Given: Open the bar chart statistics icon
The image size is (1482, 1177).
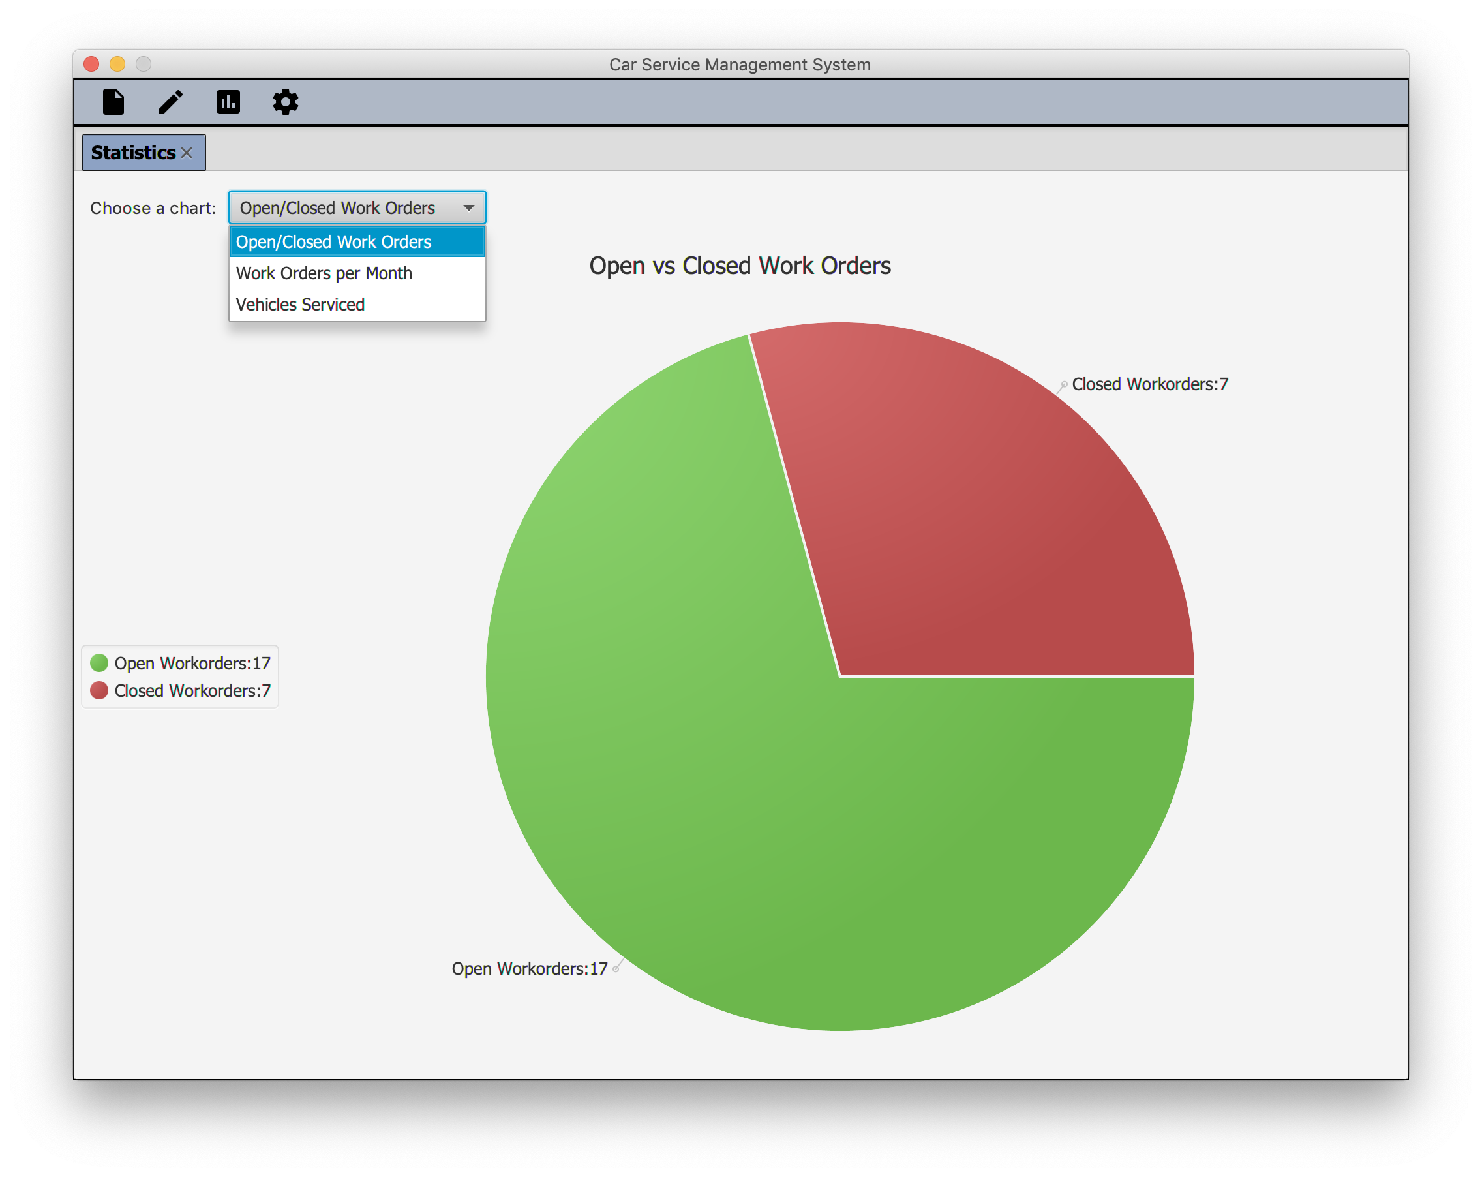Looking at the screenshot, I should click(228, 102).
